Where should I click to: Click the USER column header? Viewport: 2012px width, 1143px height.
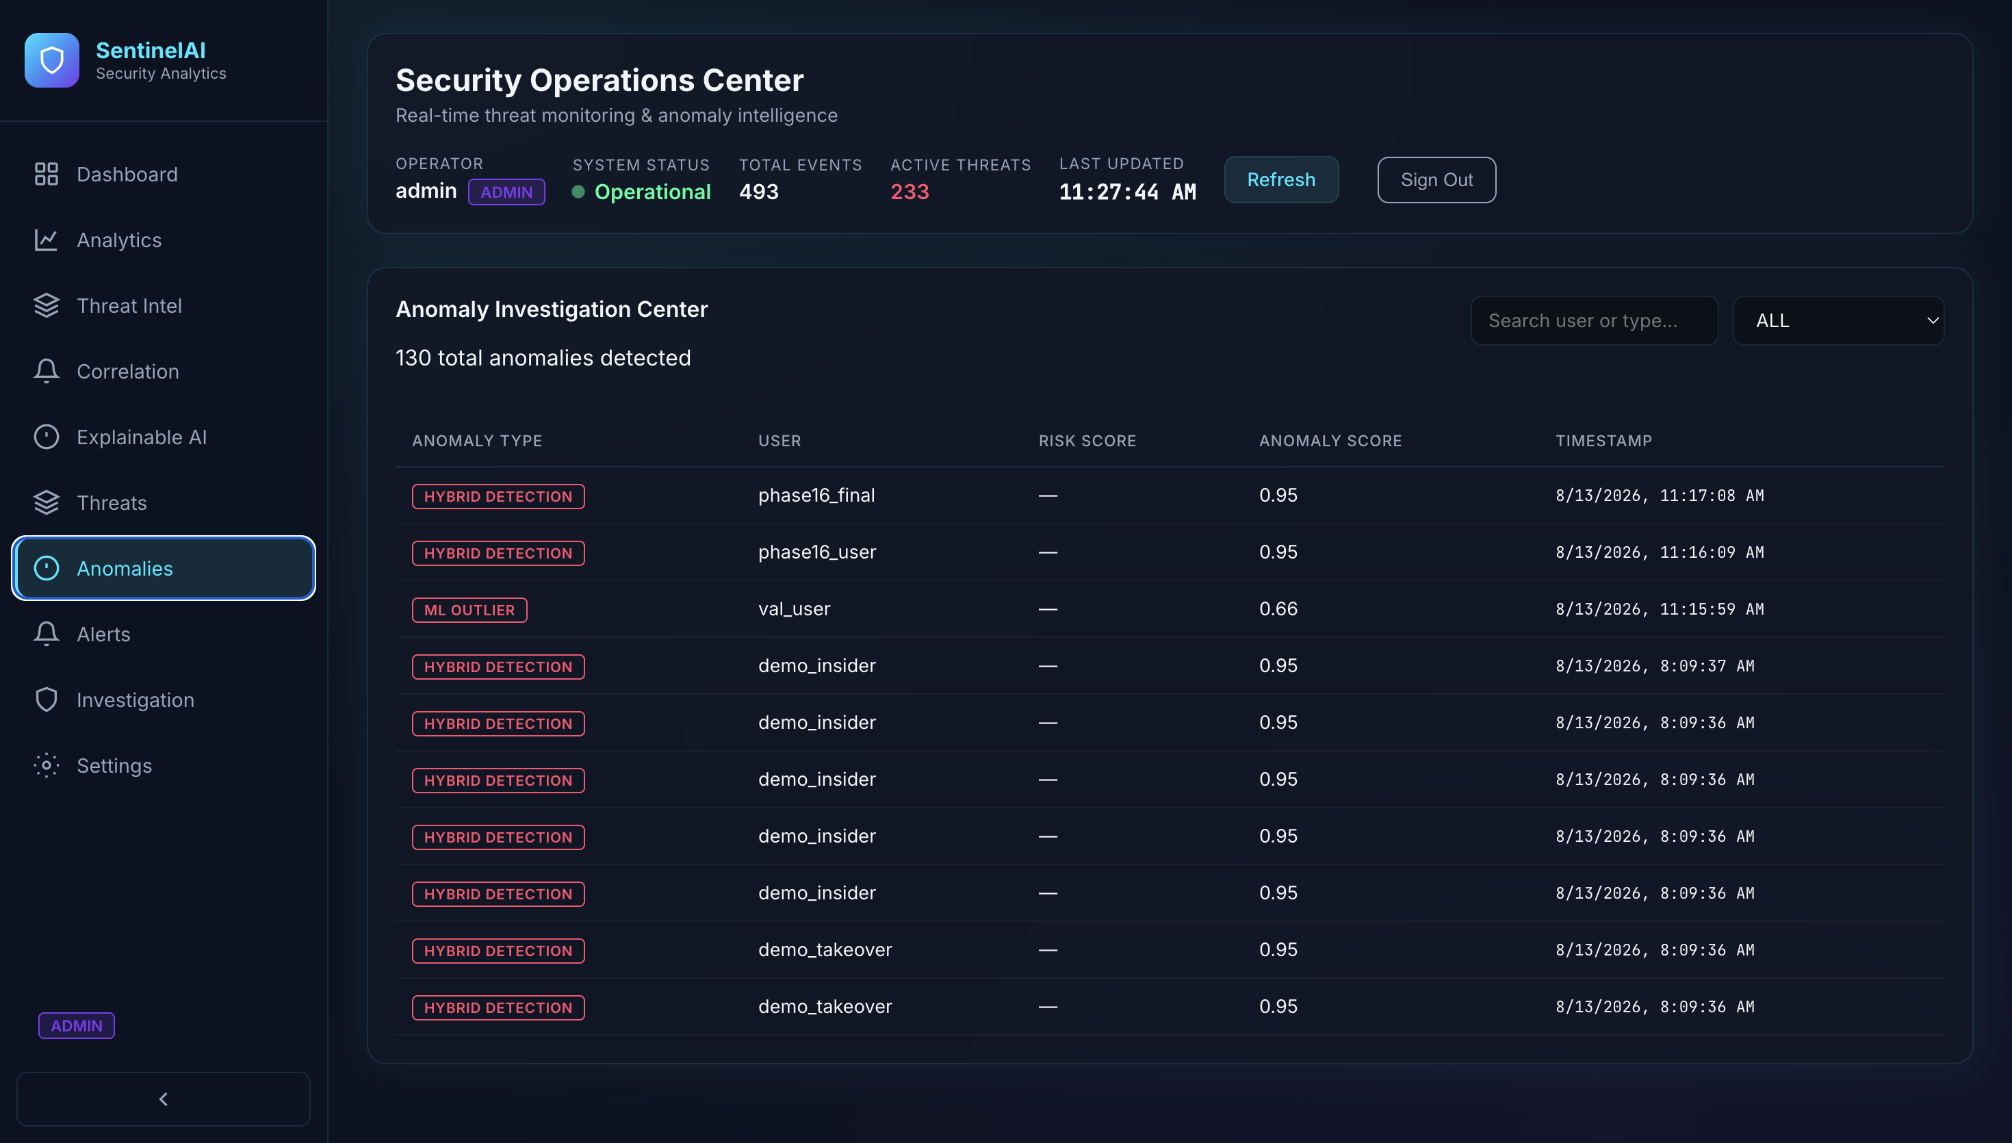(779, 441)
